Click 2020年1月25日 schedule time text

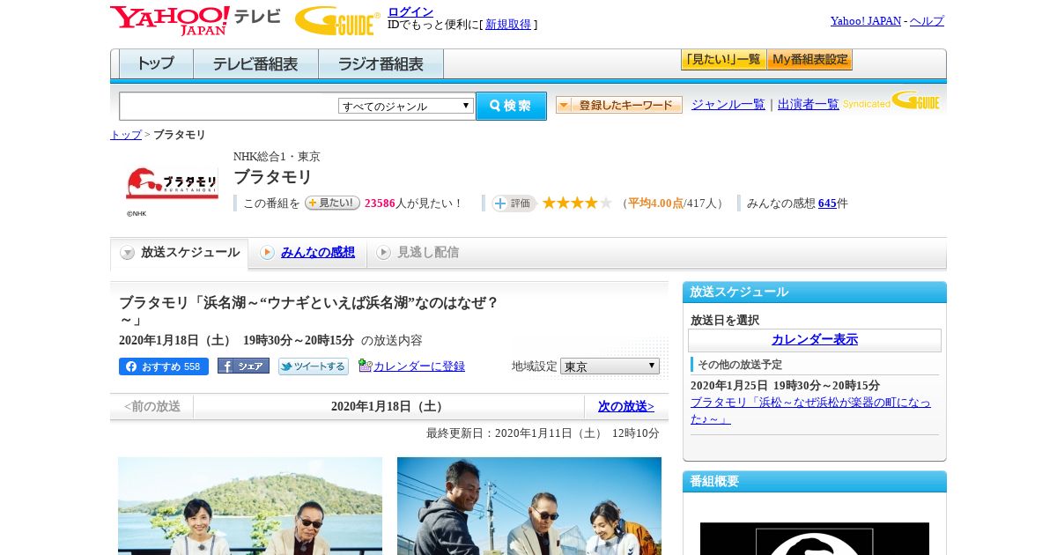pyautogui.click(x=785, y=386)
